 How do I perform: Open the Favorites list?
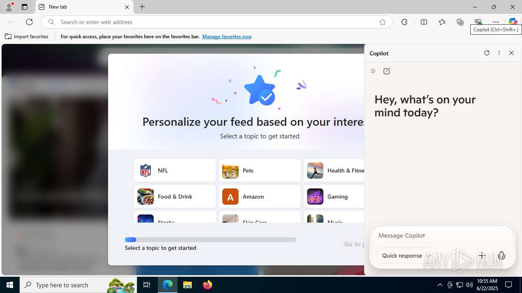point(442,22)
